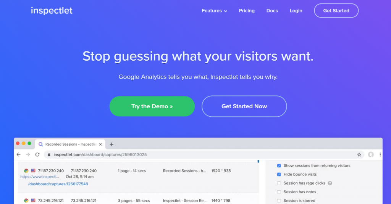
Task: Click the demo browser's yellow minimize dot
Action: pyautogui.click(x=23, y=143)
